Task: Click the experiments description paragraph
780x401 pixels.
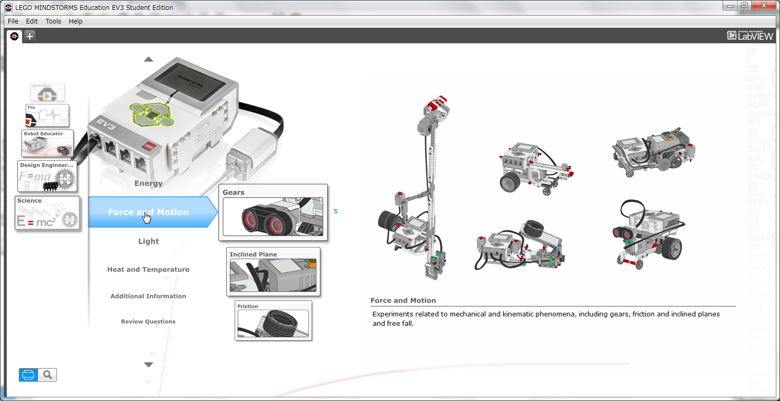Action: pos(546,319)
